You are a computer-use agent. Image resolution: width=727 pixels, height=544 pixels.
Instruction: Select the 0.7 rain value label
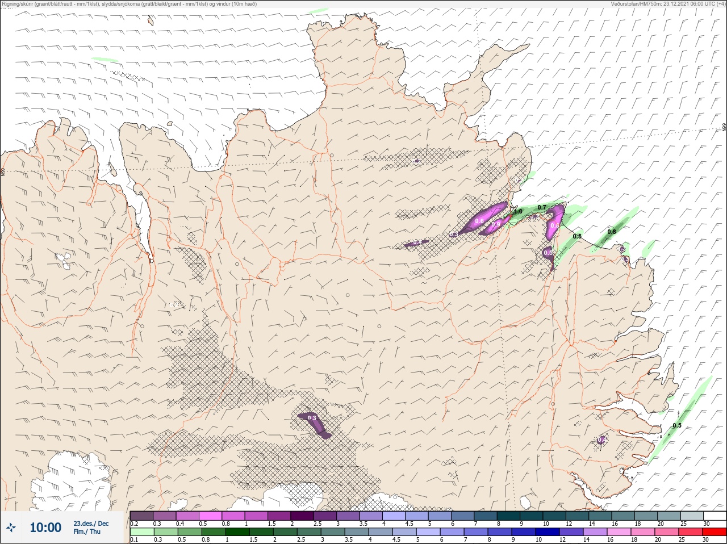click(542, 208)
